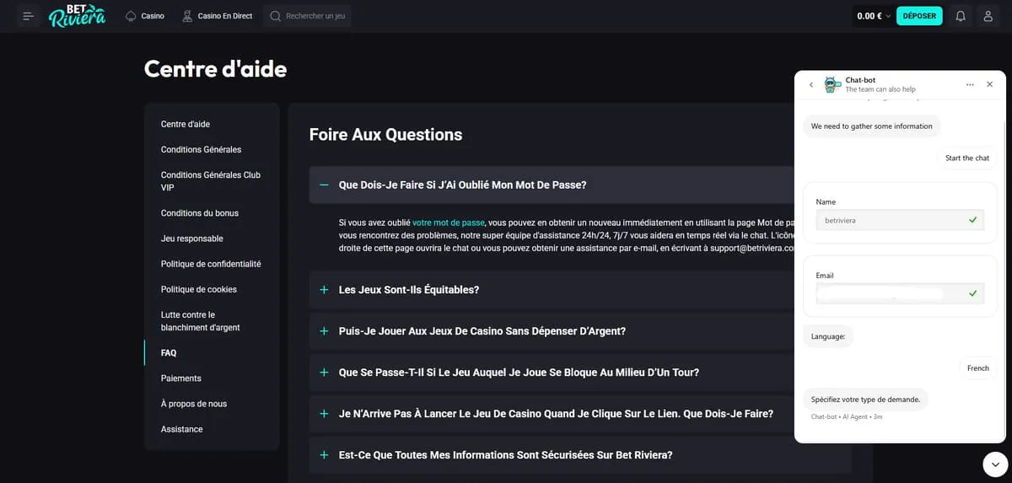Screen dimensions: 1012x483
Task: Open the hamburger menu in header
Action: pos(29,16)
